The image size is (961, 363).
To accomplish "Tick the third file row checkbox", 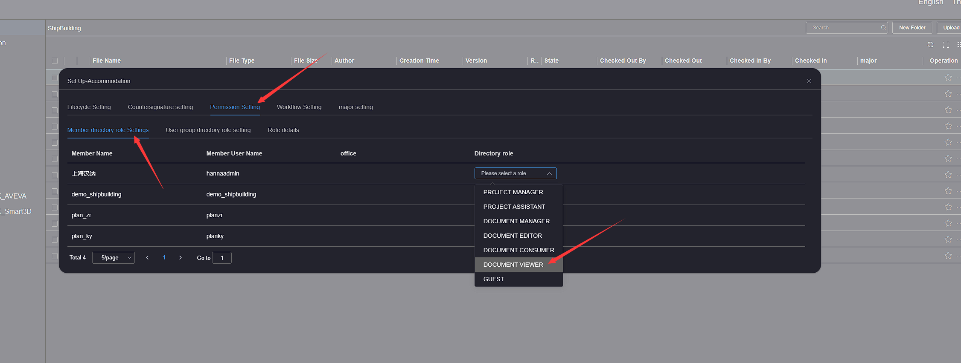I will click(55, 110).
